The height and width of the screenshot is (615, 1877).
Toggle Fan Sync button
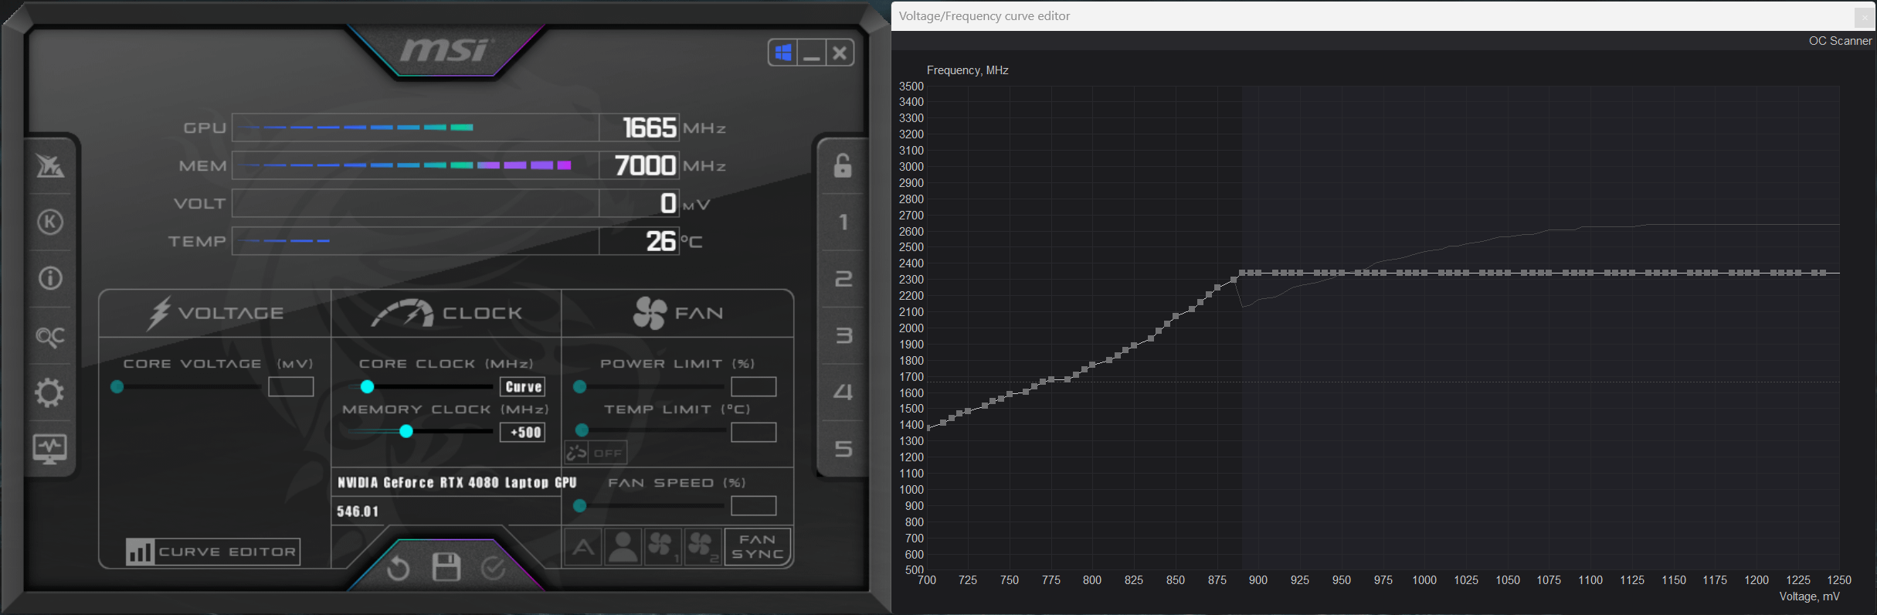[758, 547]
